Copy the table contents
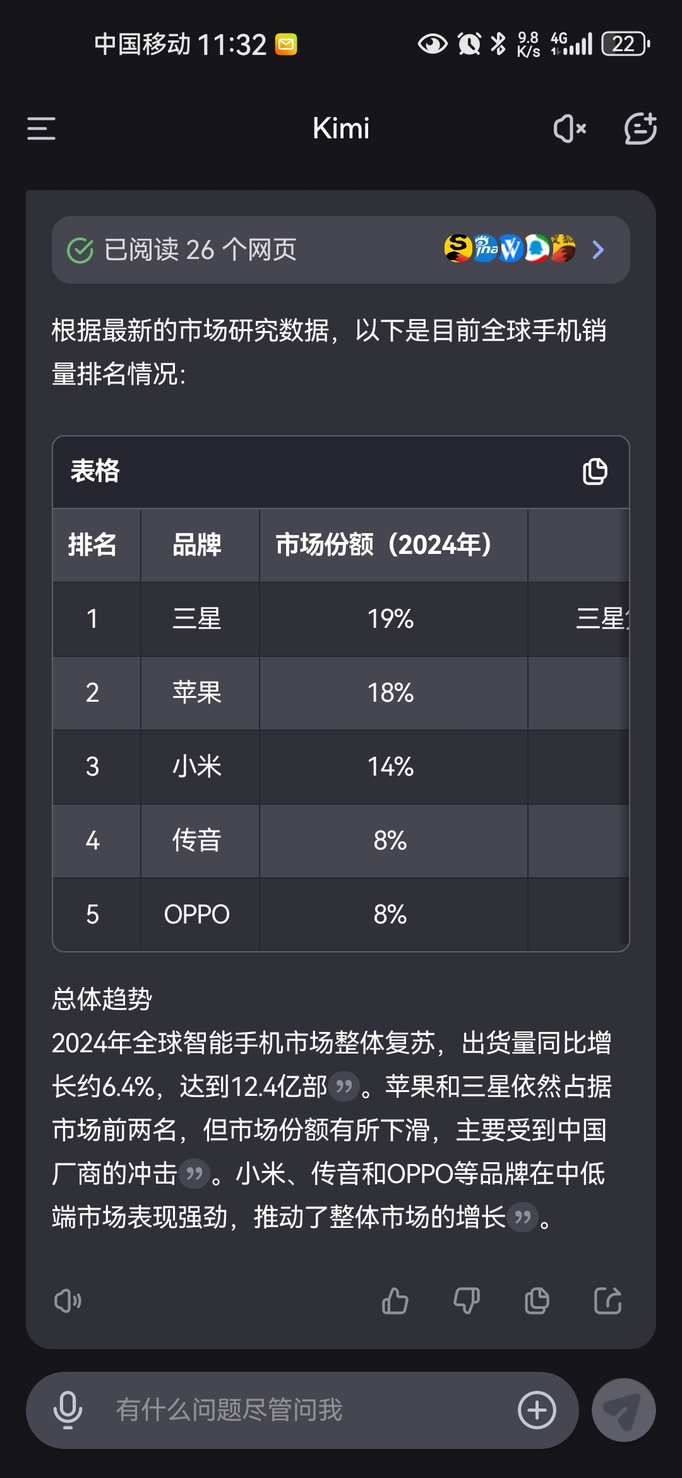682x1478 pixels. pyautogui.click(x=594, y=472)
